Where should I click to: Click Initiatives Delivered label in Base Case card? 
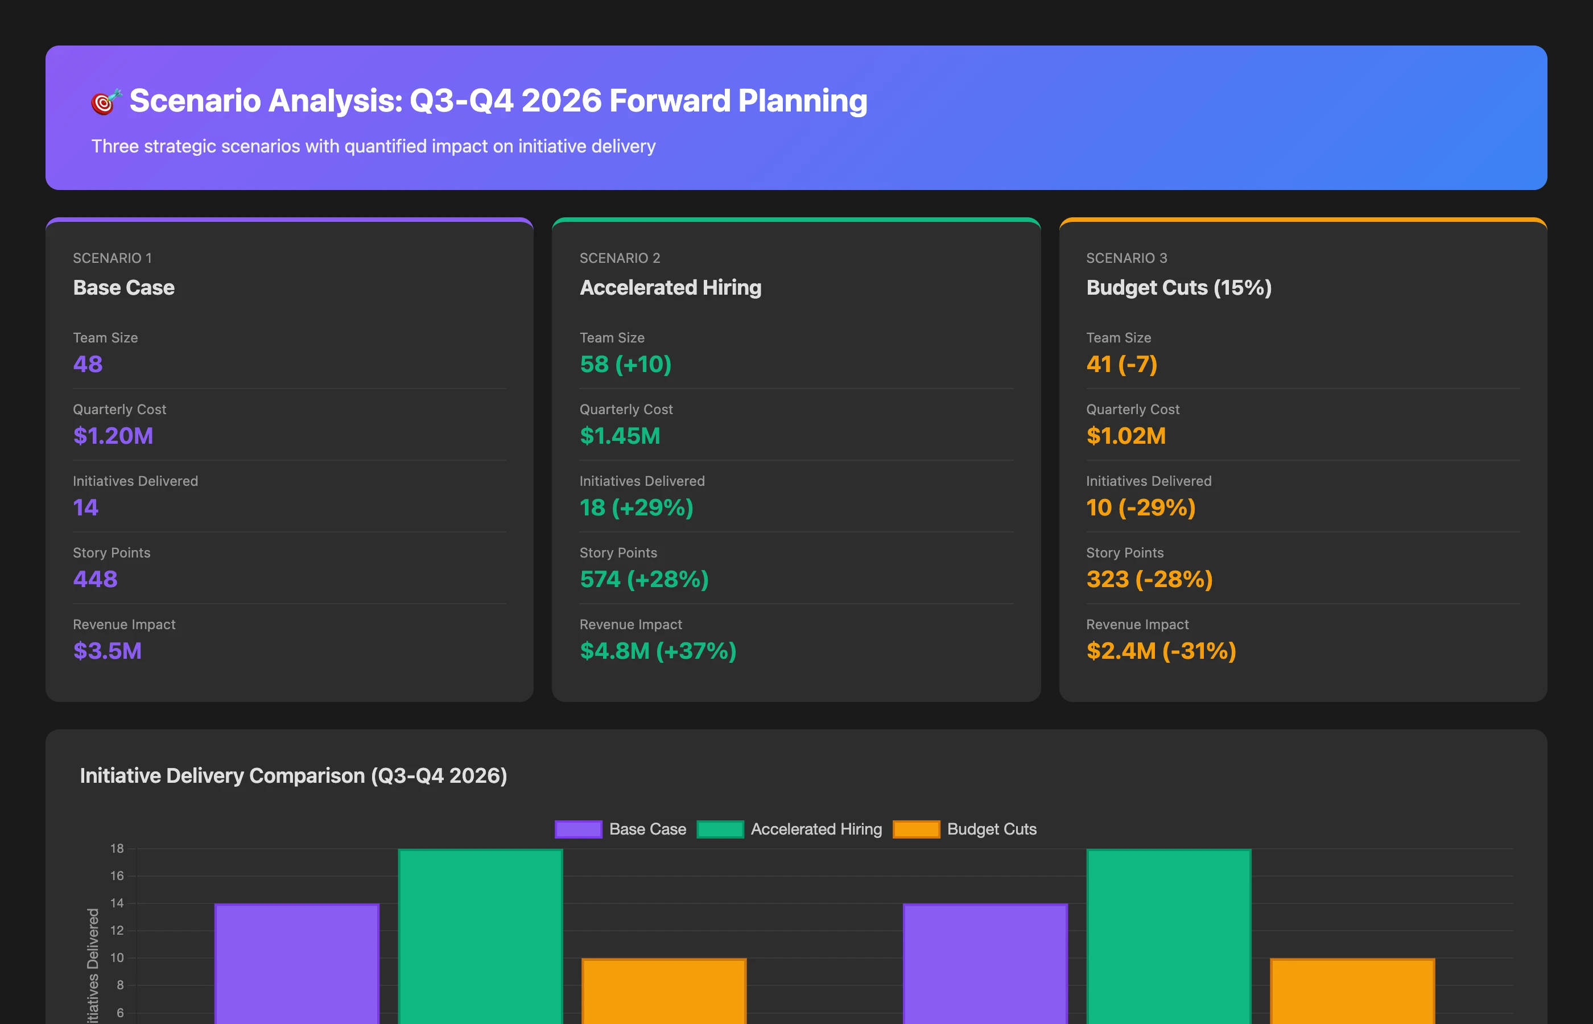click(135, 481)
